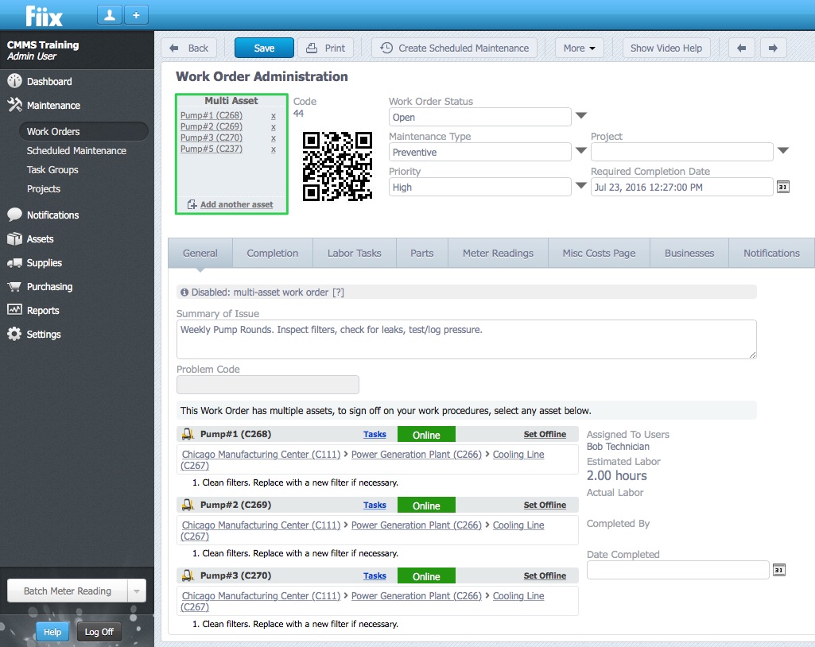Viewport: 815px width, 647px height.
Task: Toggle Online status for Pump#3
Action: (x=426, y=575)
